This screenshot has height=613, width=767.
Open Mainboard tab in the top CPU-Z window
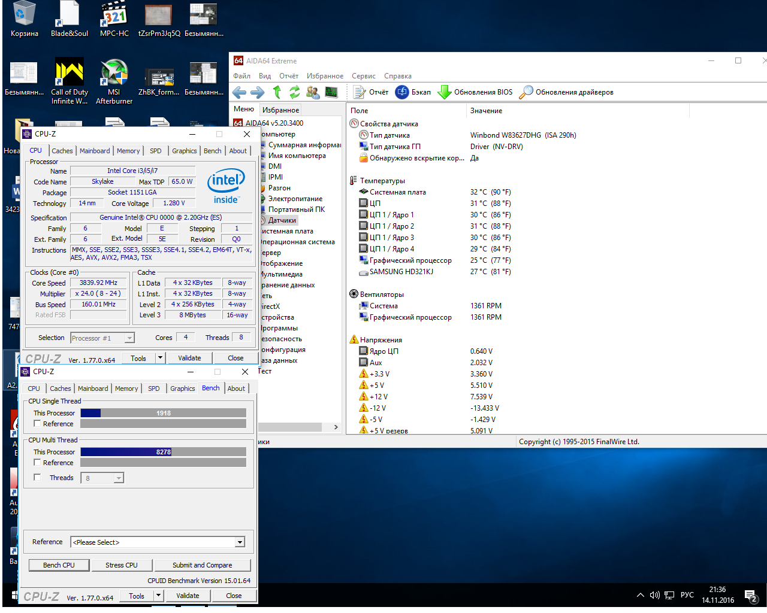[95, 151]
